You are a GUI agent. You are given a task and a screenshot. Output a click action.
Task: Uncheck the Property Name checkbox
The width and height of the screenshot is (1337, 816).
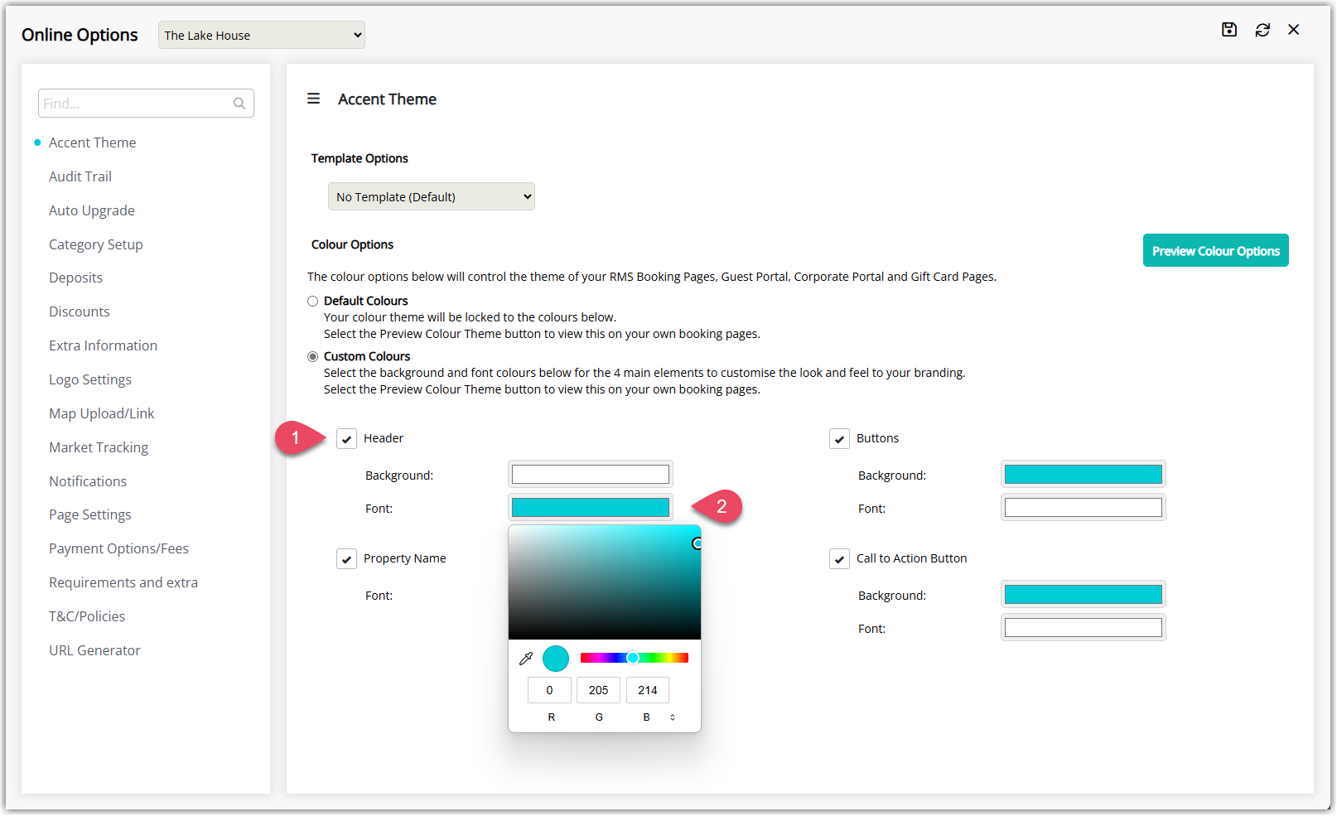click(347, 559)
